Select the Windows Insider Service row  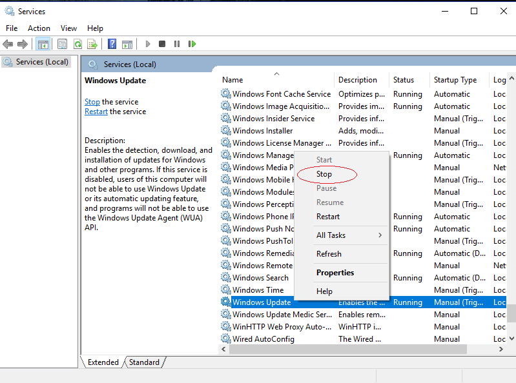(364, 118)
